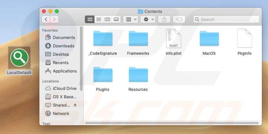Click the Info.plist file name label
The height and width of the screenshot is (134, 268).
pos(173,54)
